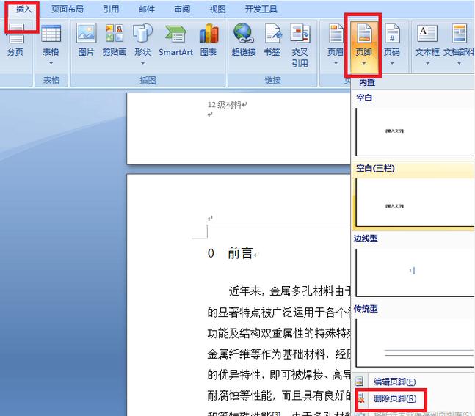Click the line starting 金属纤维等作为基础材料

point(279,354)
